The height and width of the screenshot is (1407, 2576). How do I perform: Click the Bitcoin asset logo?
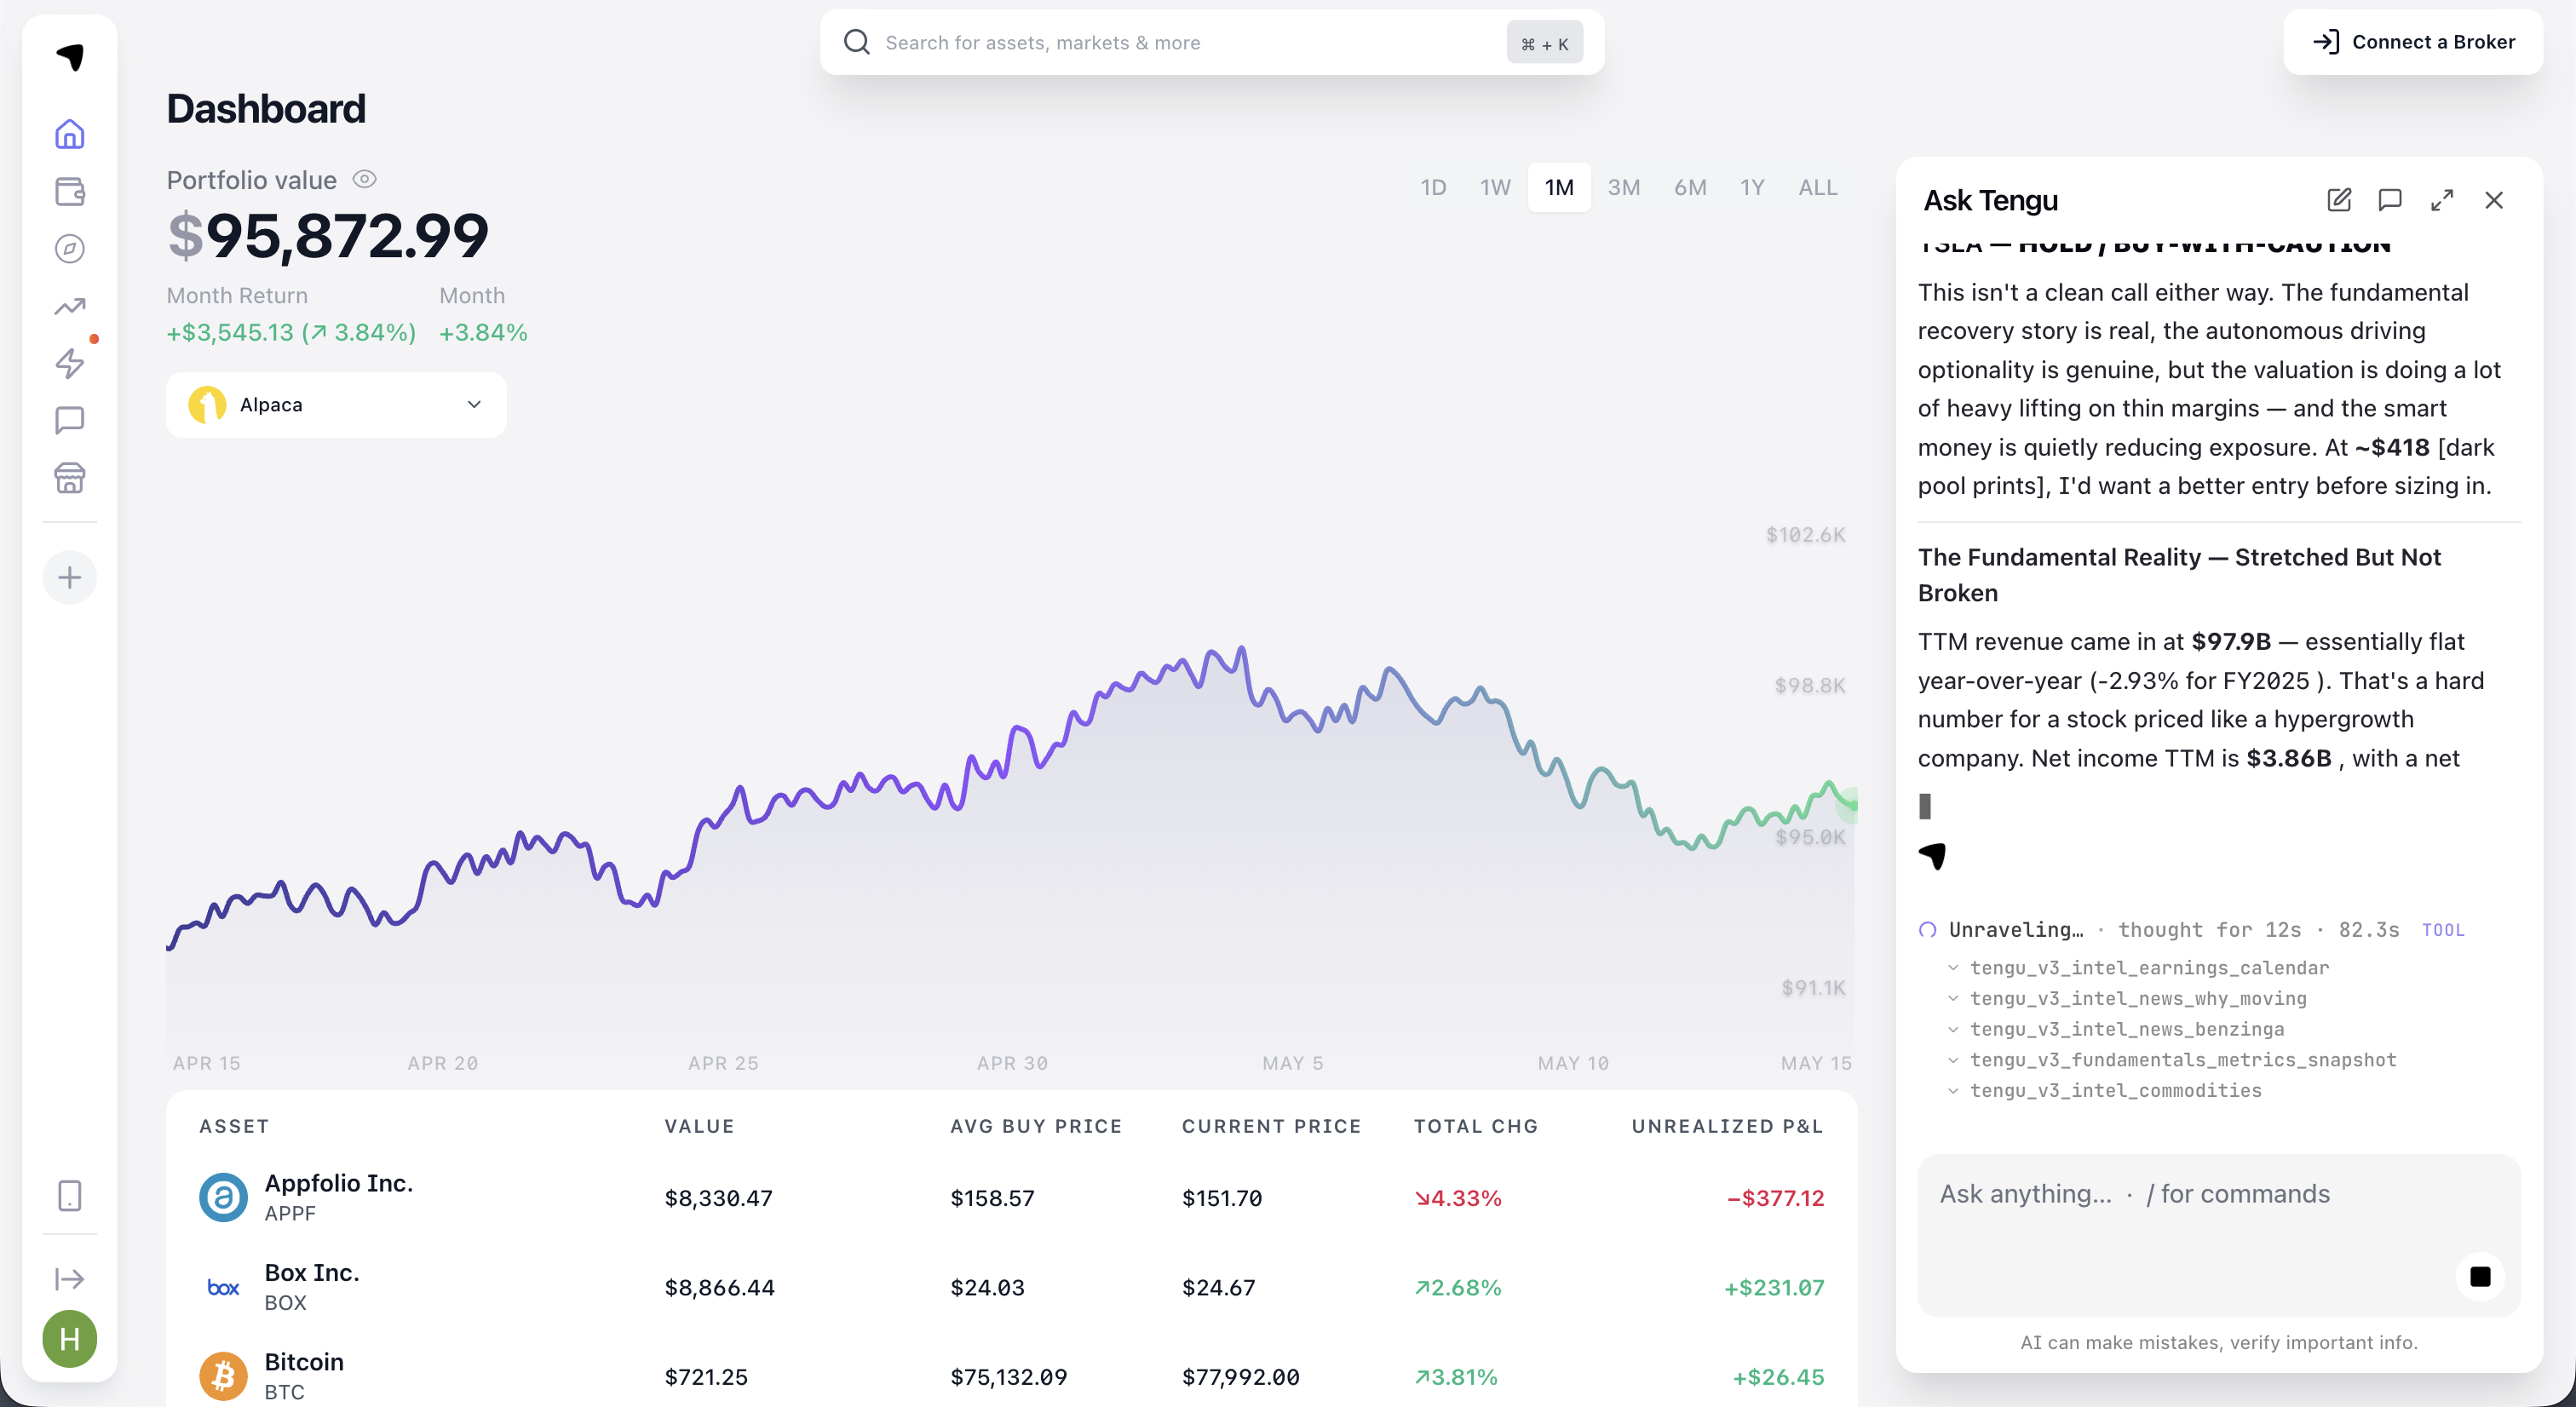pos(223,1377)
